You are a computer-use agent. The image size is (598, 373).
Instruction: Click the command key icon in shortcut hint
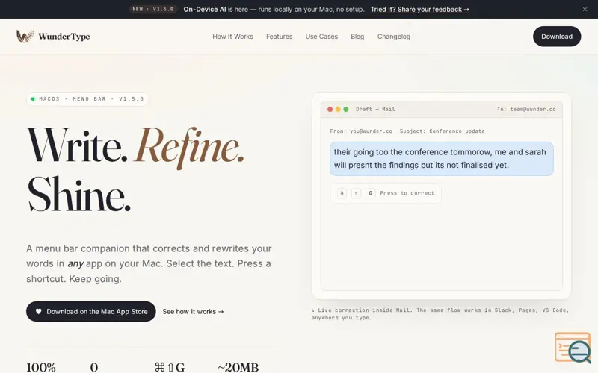(342, 193)
